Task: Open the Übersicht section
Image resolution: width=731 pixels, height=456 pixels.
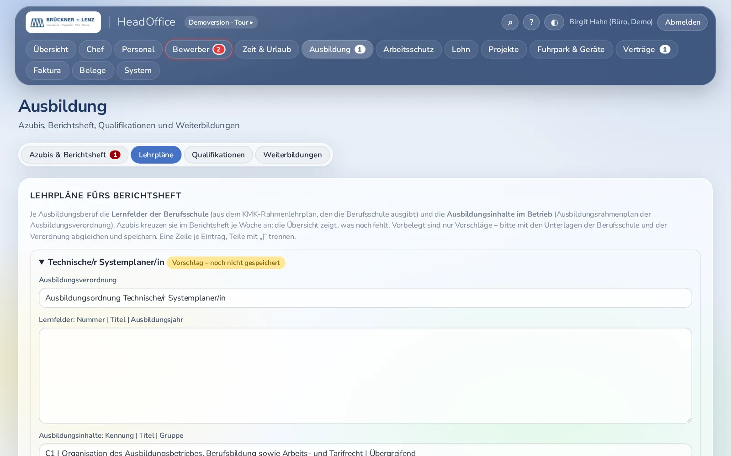Action: tap(51, 49)
